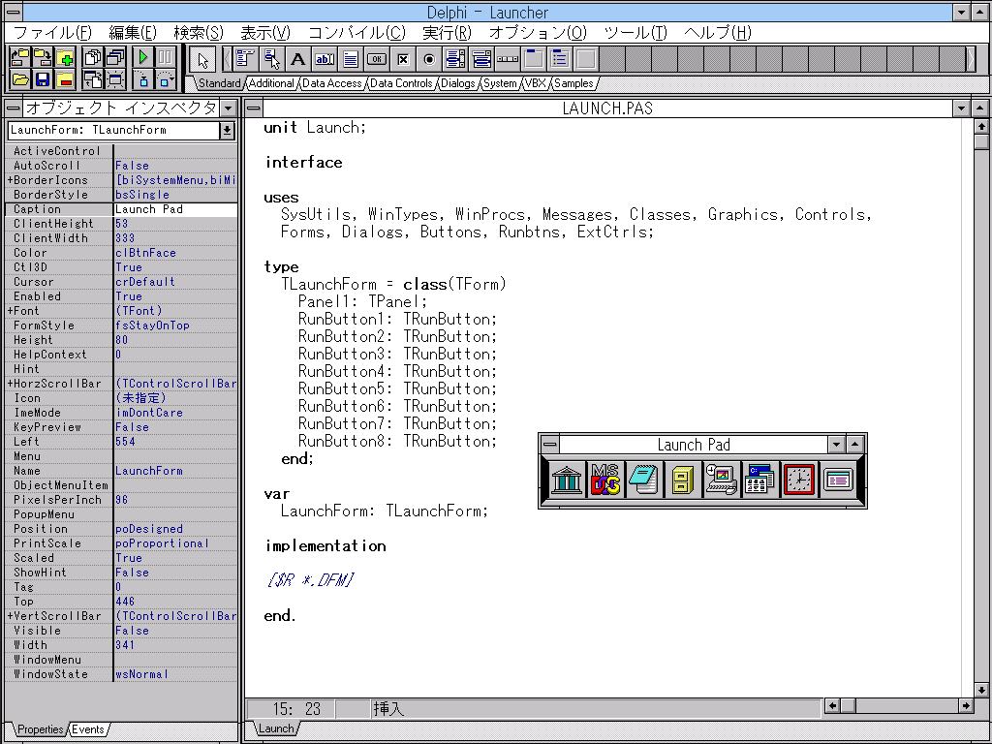This screenshot has height=744, width=992.
Task: Select the OK Button component
Action: coord(377,59)
